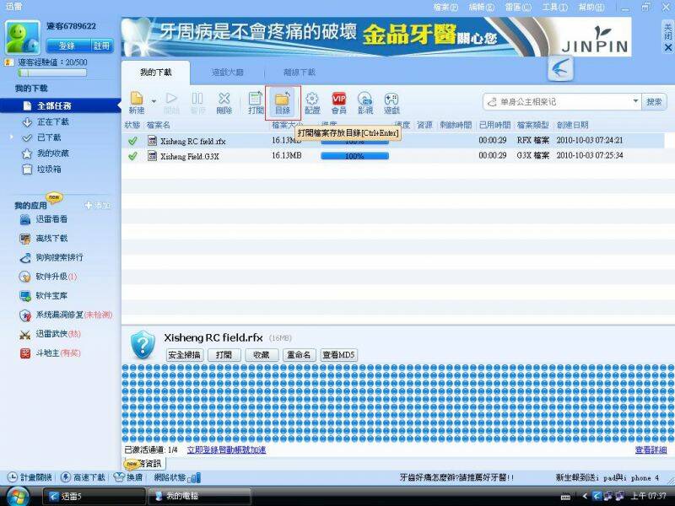Click the 新建 new task icon
The image size is (675, 506).
[137, 103]
